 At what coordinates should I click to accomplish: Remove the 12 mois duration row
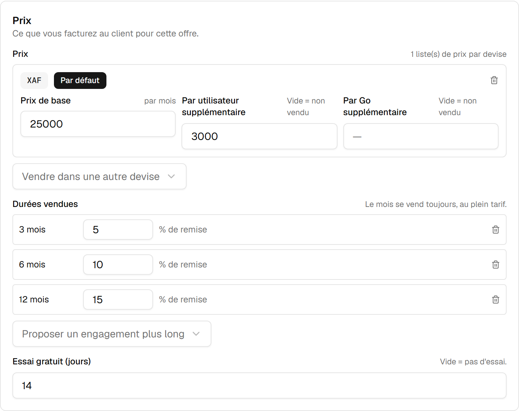pos(495,300)
